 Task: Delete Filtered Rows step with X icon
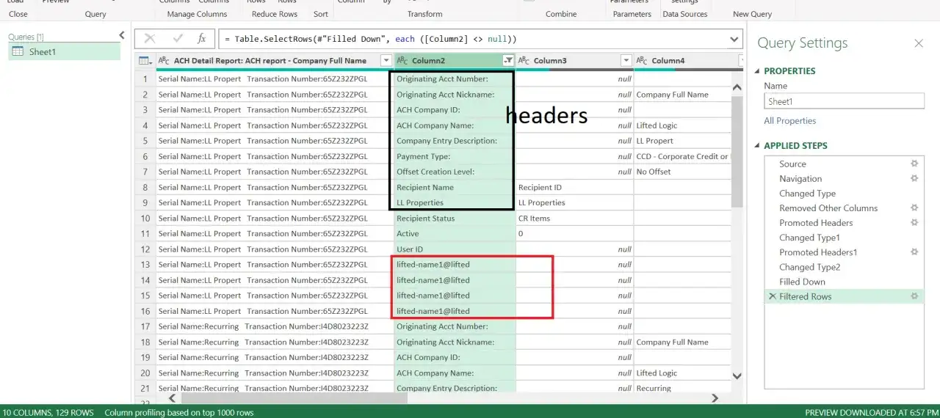click(x=772, y=296)
